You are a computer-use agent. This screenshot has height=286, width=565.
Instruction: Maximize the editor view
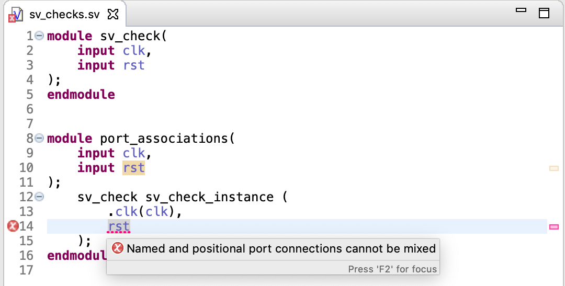tap(544, 13)
